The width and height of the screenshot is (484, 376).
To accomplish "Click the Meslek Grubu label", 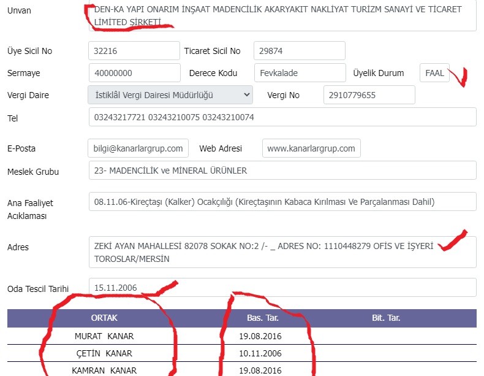I will pyautogui.click(x=33, y=172).
